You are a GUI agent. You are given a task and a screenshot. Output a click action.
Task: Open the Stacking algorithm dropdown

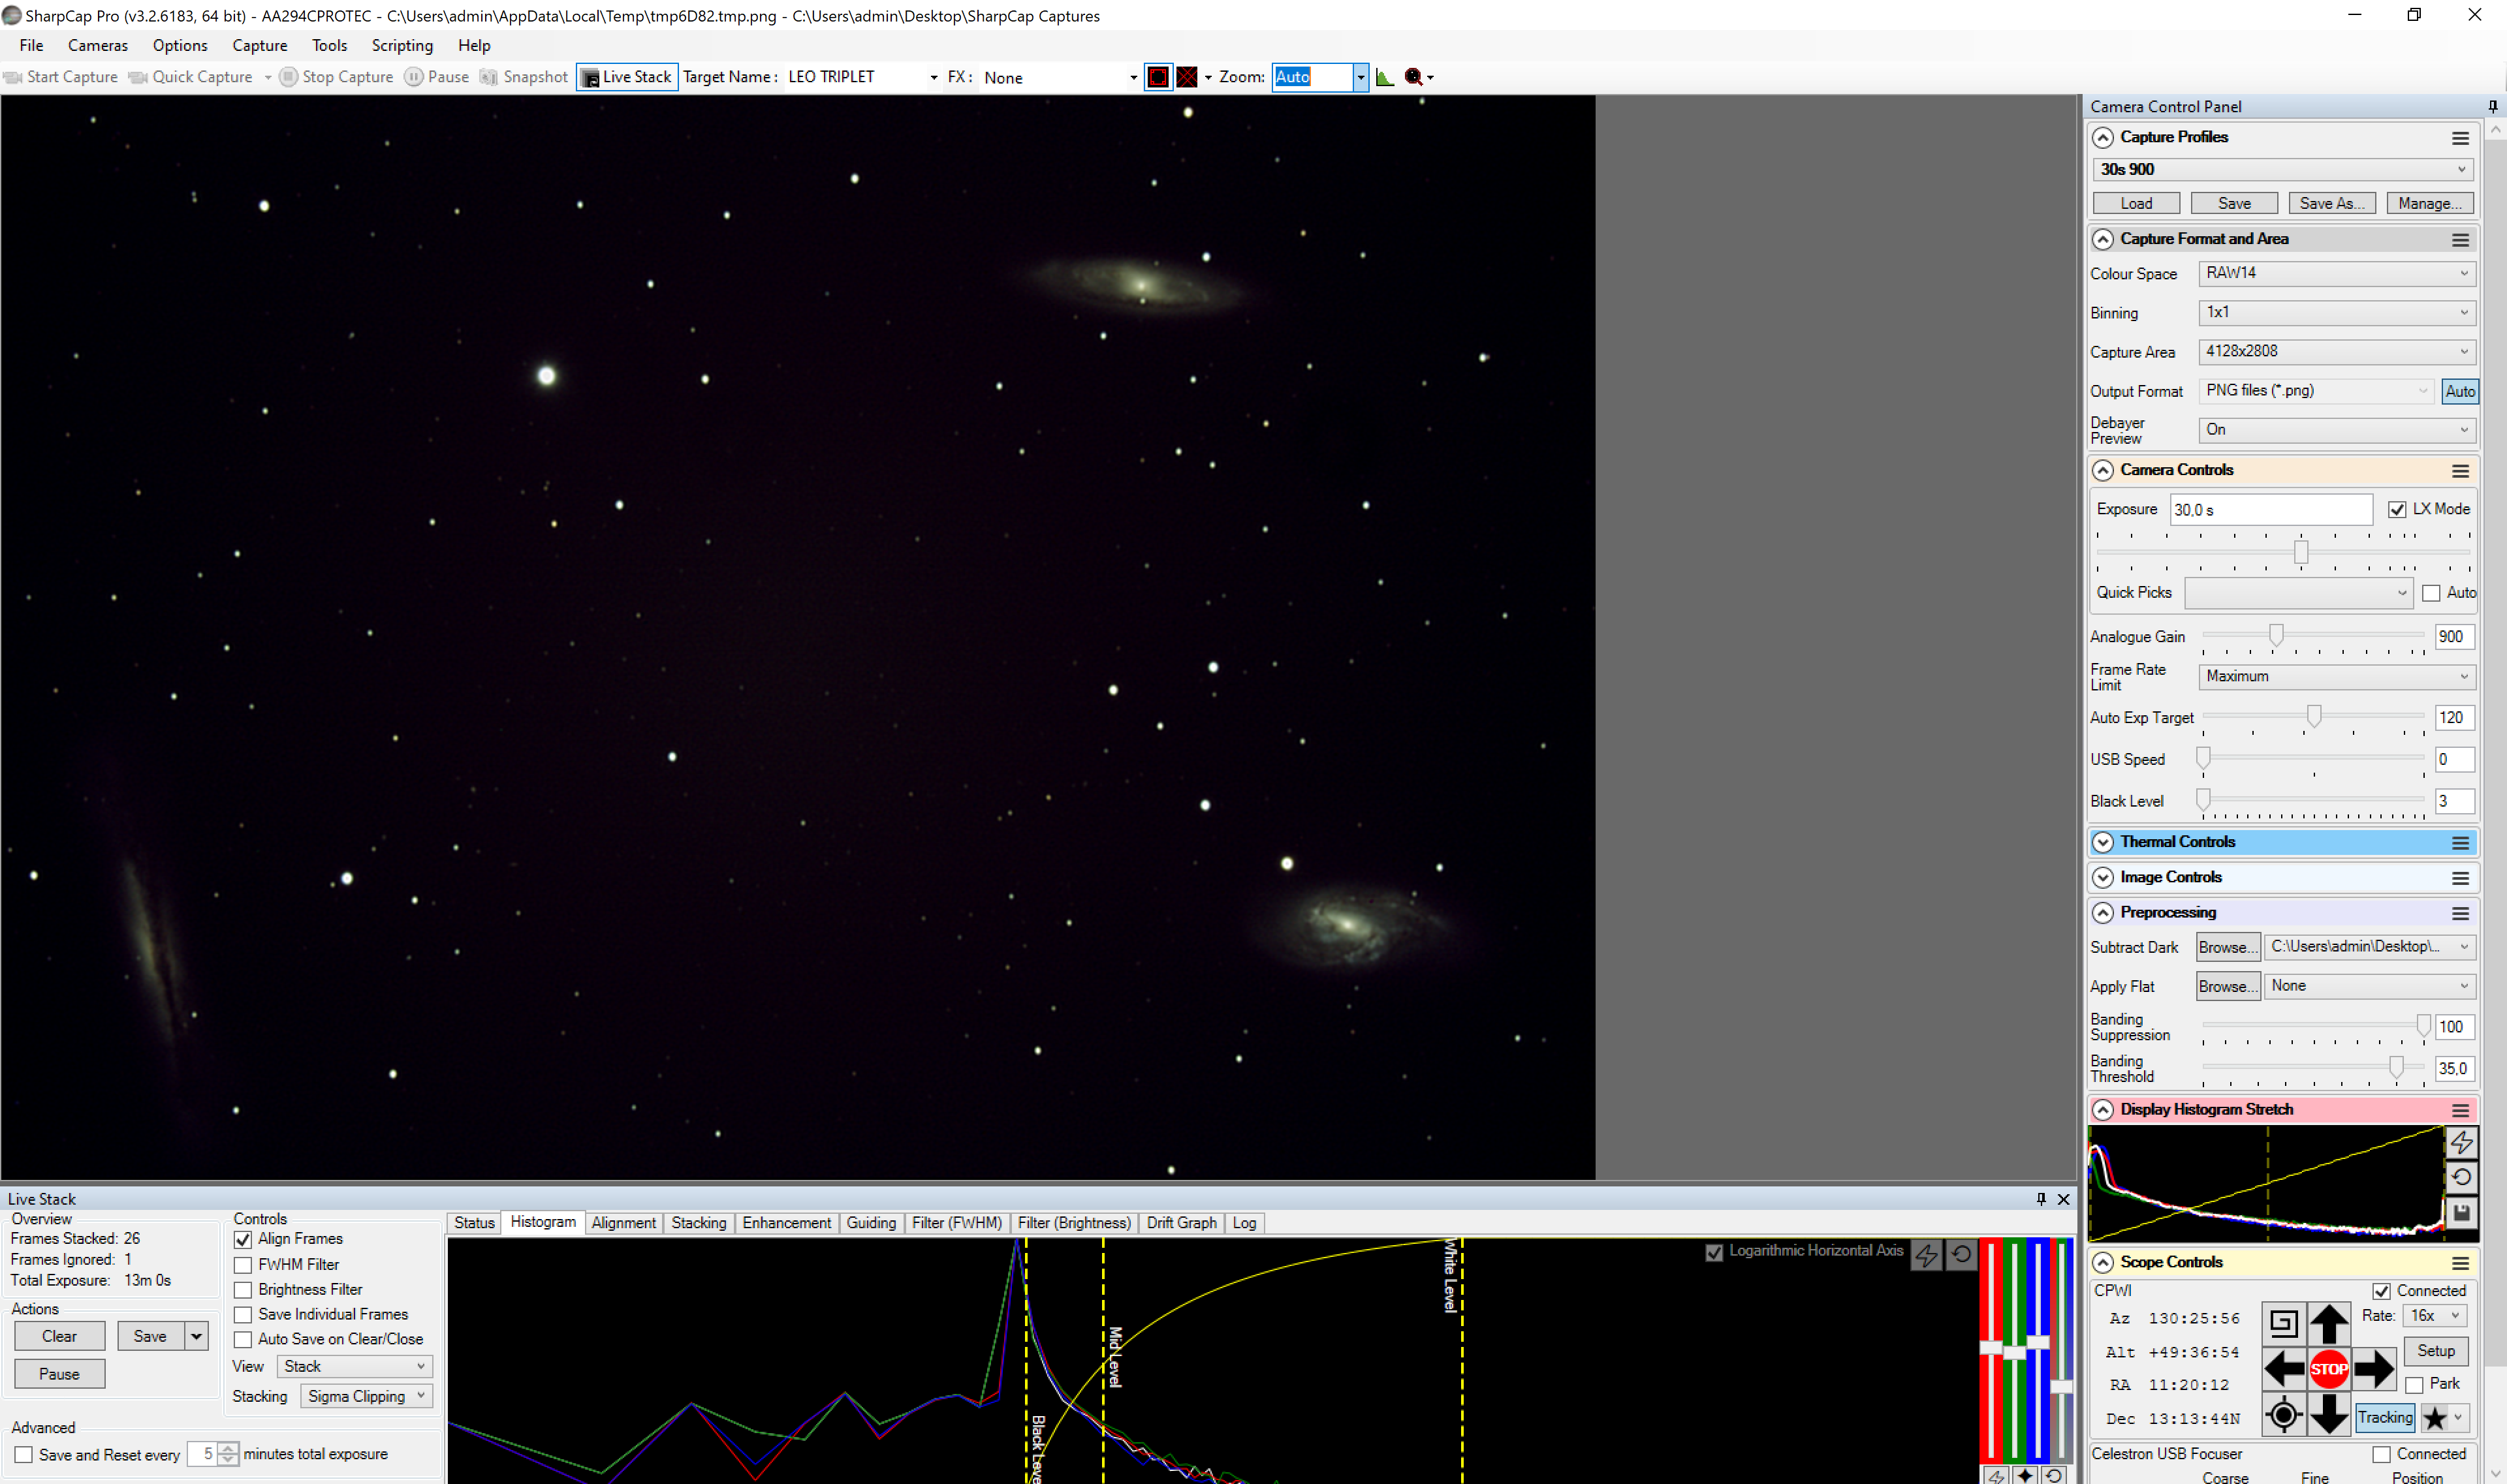click(366, 1396)
